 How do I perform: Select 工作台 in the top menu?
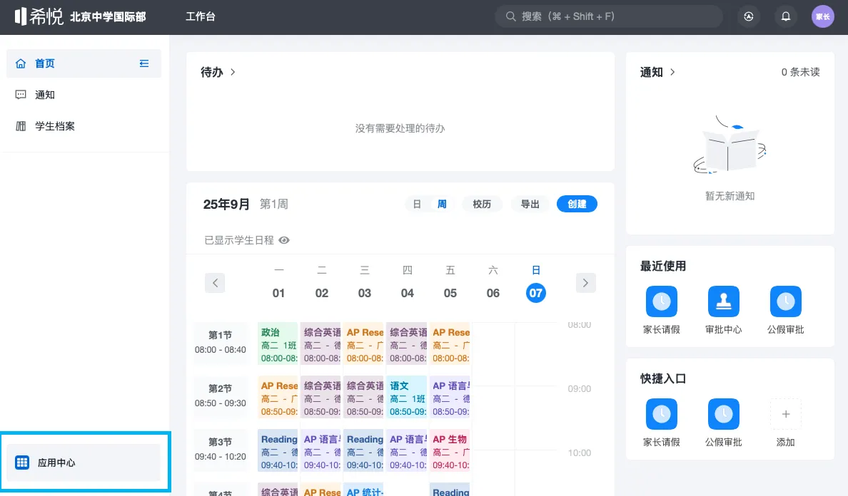point(202,16)
